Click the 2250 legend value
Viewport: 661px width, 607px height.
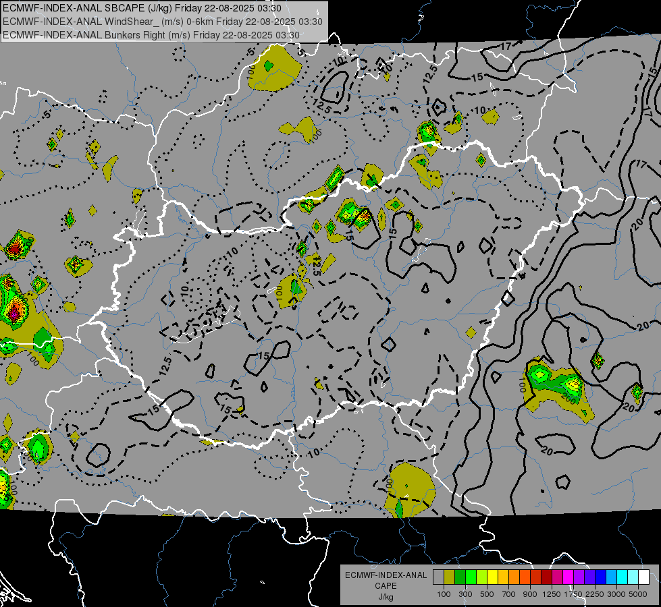(x=595, y=594)
